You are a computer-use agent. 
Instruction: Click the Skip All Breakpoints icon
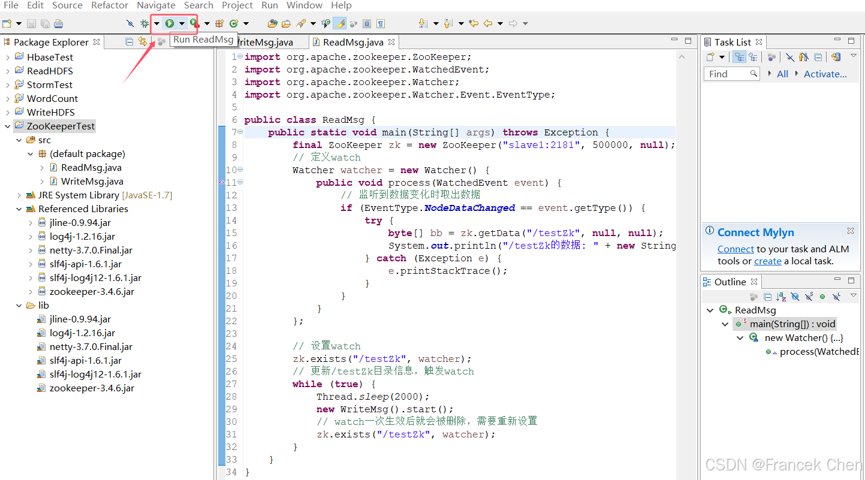(x=130, y=23)
